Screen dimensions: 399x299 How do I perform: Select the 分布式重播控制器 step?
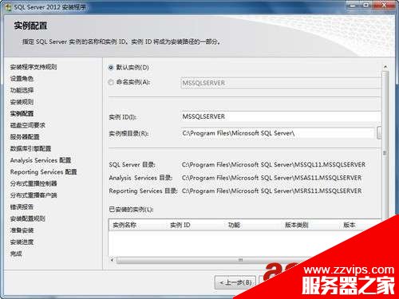pyautogui.click(x=34, y=183)
